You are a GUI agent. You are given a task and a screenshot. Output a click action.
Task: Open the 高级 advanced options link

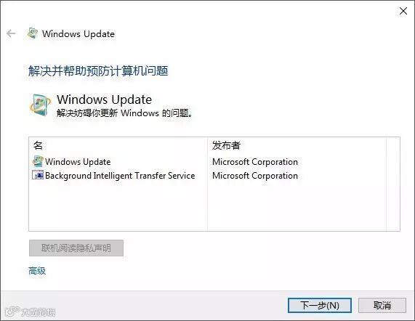tap(37, 271)
